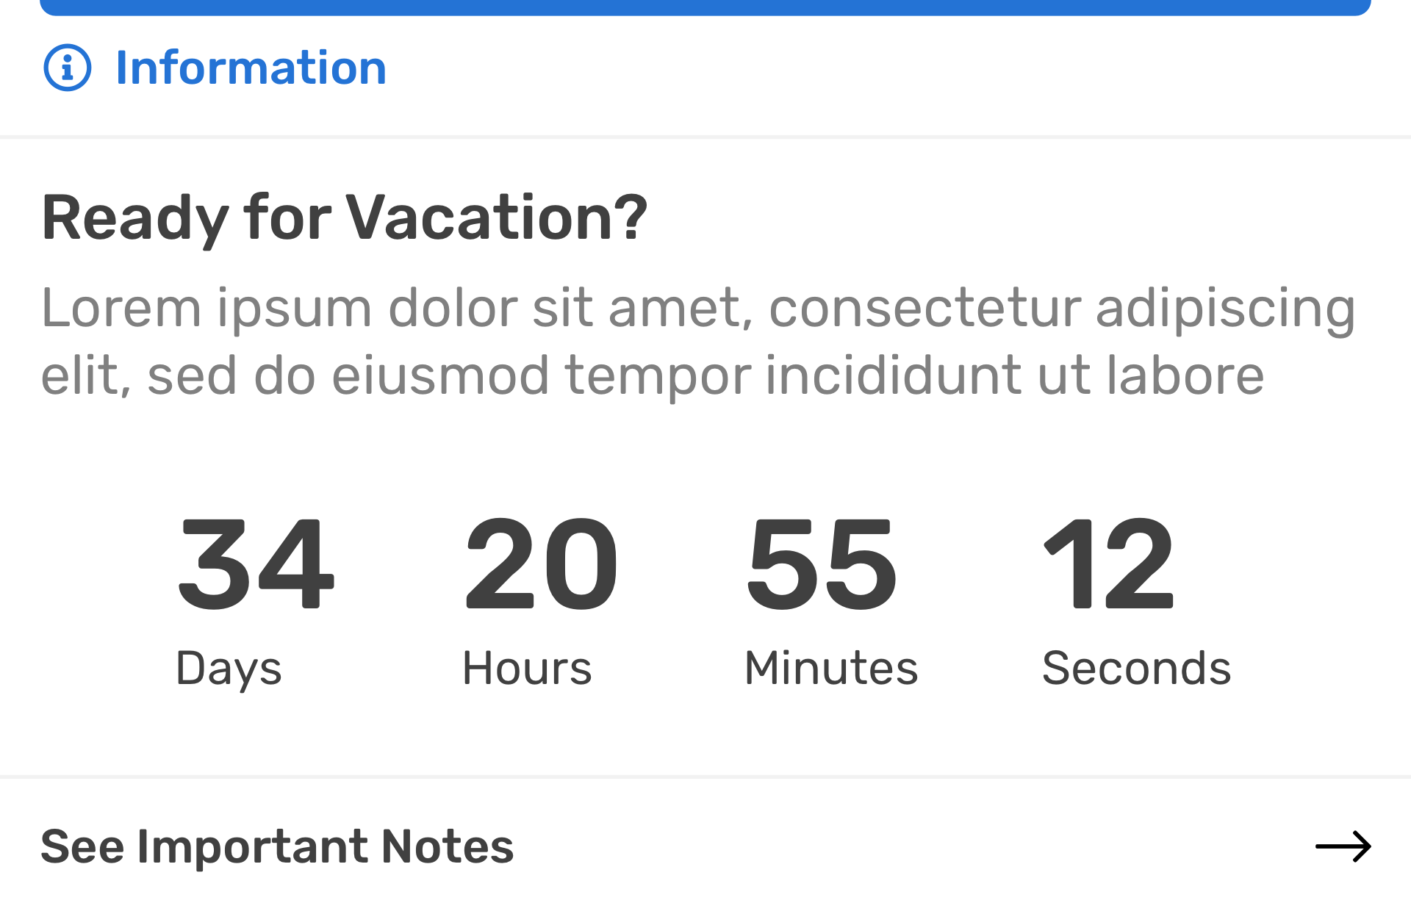Select the 55 minutes countdown number
This screenshot has width=1411, height=914.
[822, 564]
